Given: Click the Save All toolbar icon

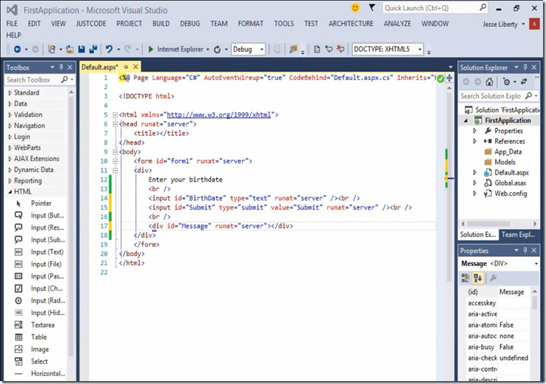Looking at the screenshot, I should coord(93,49).
